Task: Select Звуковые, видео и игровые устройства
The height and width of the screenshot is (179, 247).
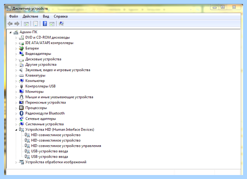Action: pos(58,70)
